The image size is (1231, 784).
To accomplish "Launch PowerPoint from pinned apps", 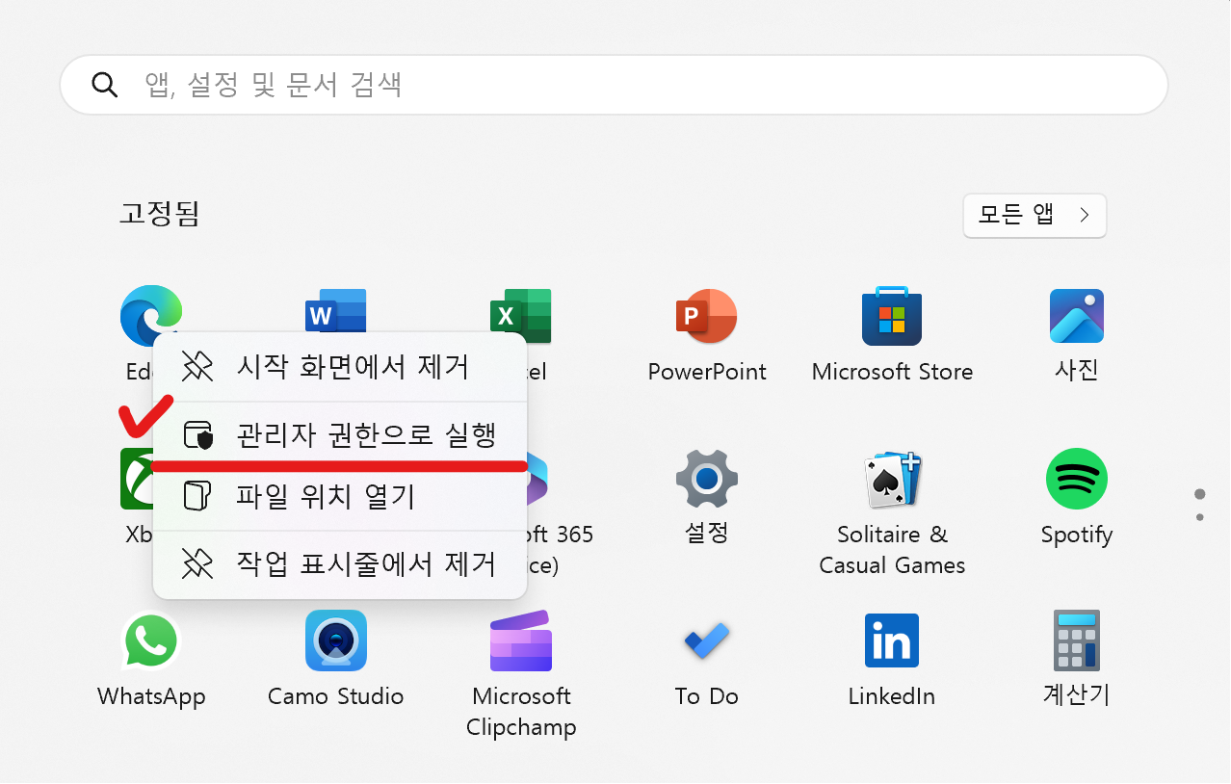I will [x=706, y=317].
